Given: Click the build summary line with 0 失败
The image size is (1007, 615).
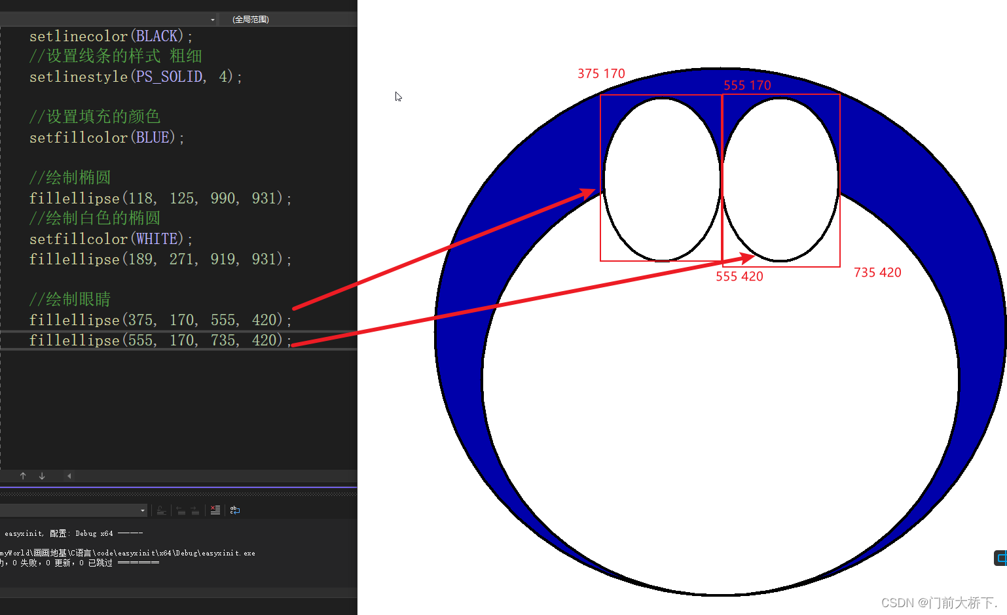Looking at the screenshot, I should coord(79,563).
